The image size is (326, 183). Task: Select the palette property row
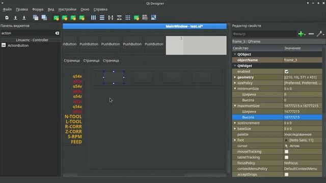tap(277, 134)
